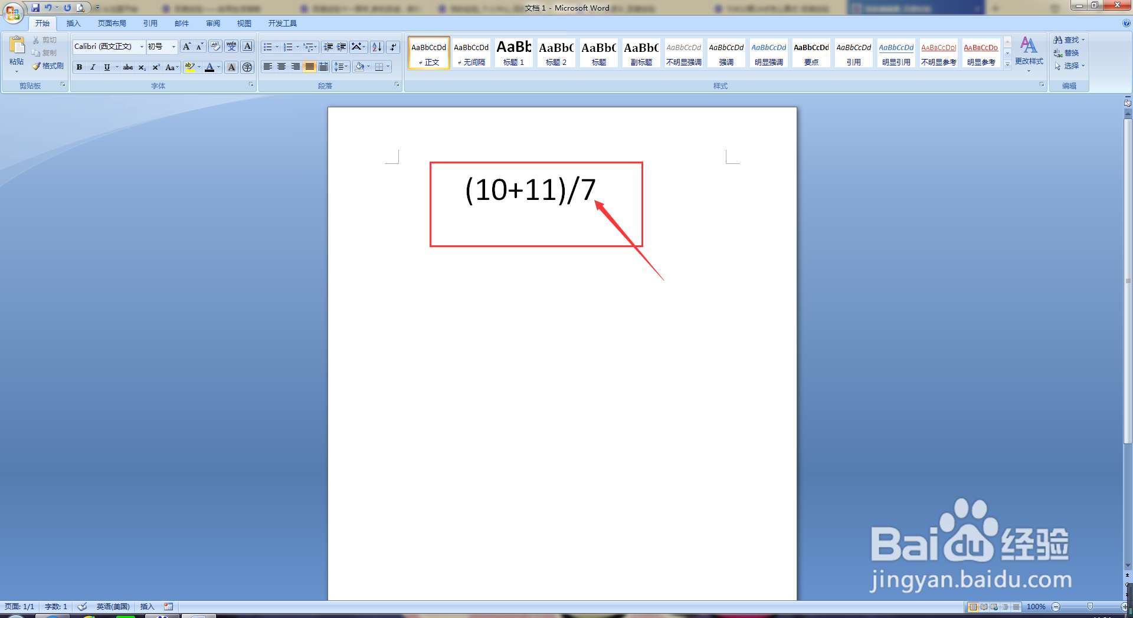Apply the font color button
The image size is (1133, 618).
pos(209,67)
